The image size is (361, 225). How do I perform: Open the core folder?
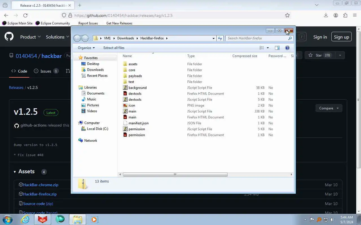pos(132,70)
